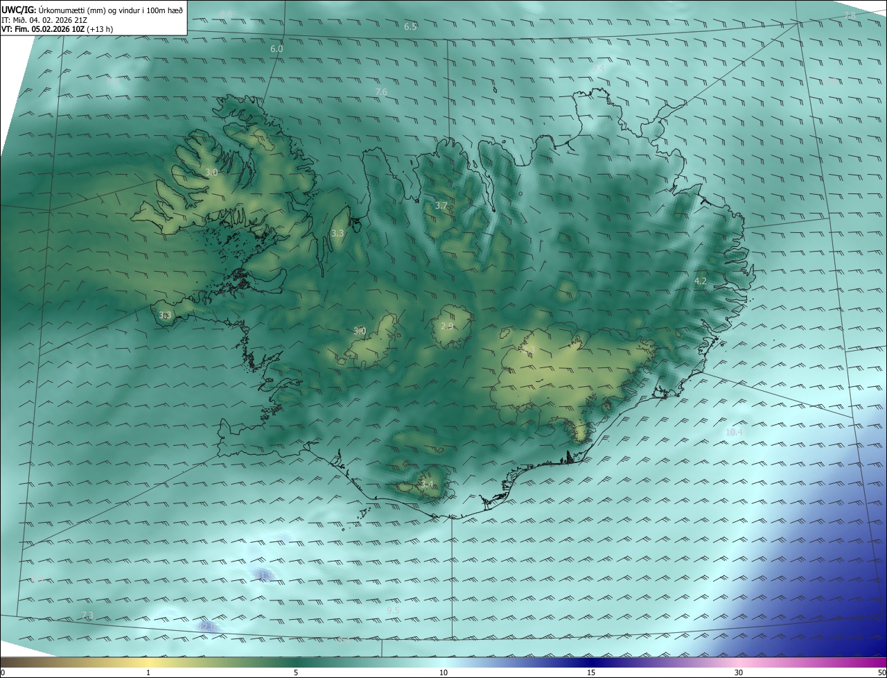Click the color scale tick label 10

443,672
